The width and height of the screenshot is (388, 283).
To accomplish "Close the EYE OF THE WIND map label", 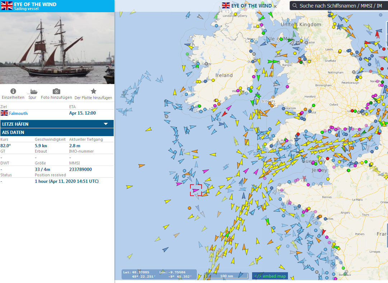I will 275,6.
